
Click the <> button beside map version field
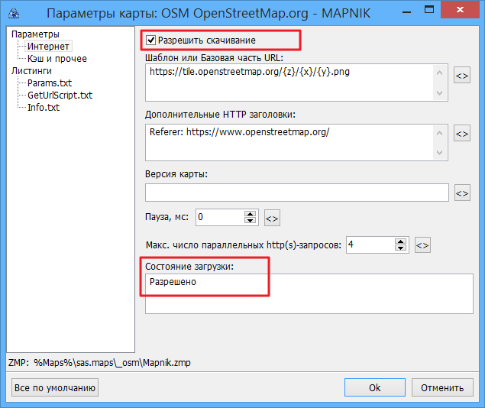click(461, 193)
